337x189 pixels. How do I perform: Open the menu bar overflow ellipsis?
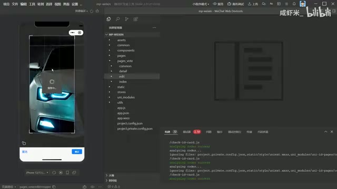(x=81, y=4)
